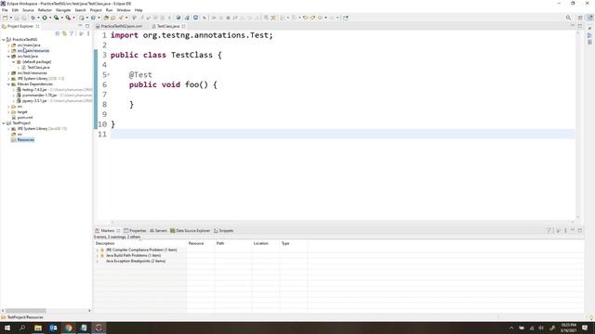Viewport: 595px width, 334px height.
Task: Click the green Run toolbar button
Action: [45, 18]
